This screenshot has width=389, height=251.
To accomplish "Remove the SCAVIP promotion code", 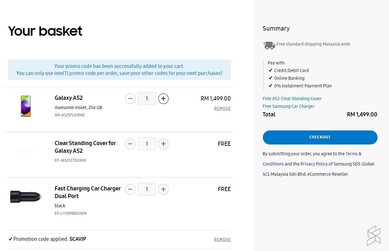I will pos(222,240).
